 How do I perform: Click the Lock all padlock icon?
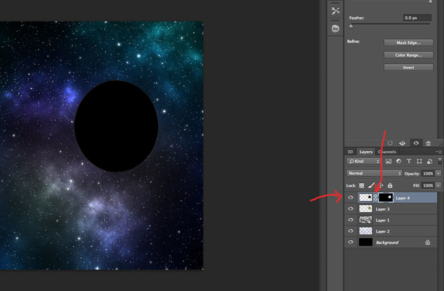(390, 185)
